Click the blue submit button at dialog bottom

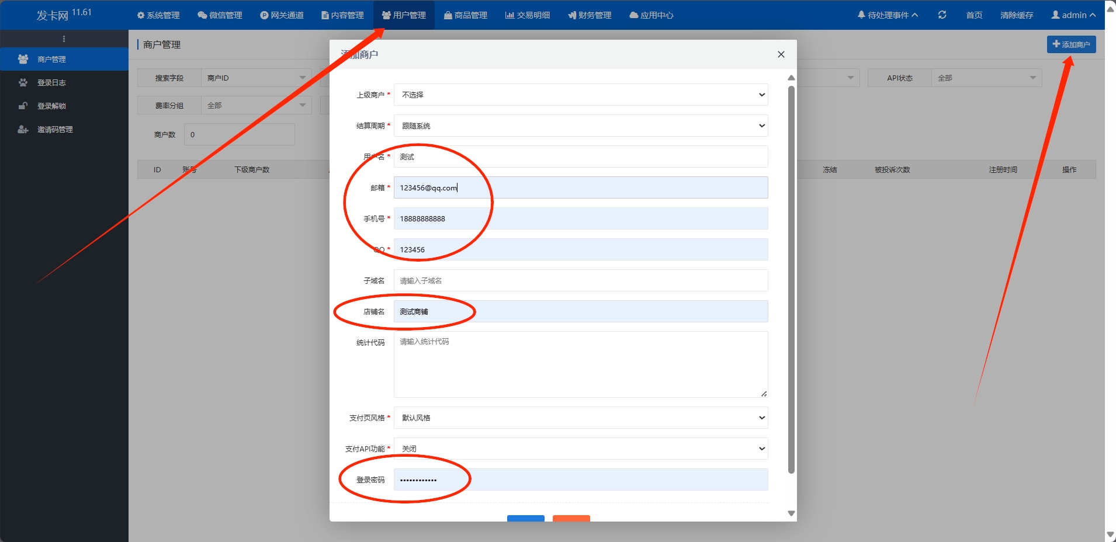pyautogui.click(x=526, y=518)
